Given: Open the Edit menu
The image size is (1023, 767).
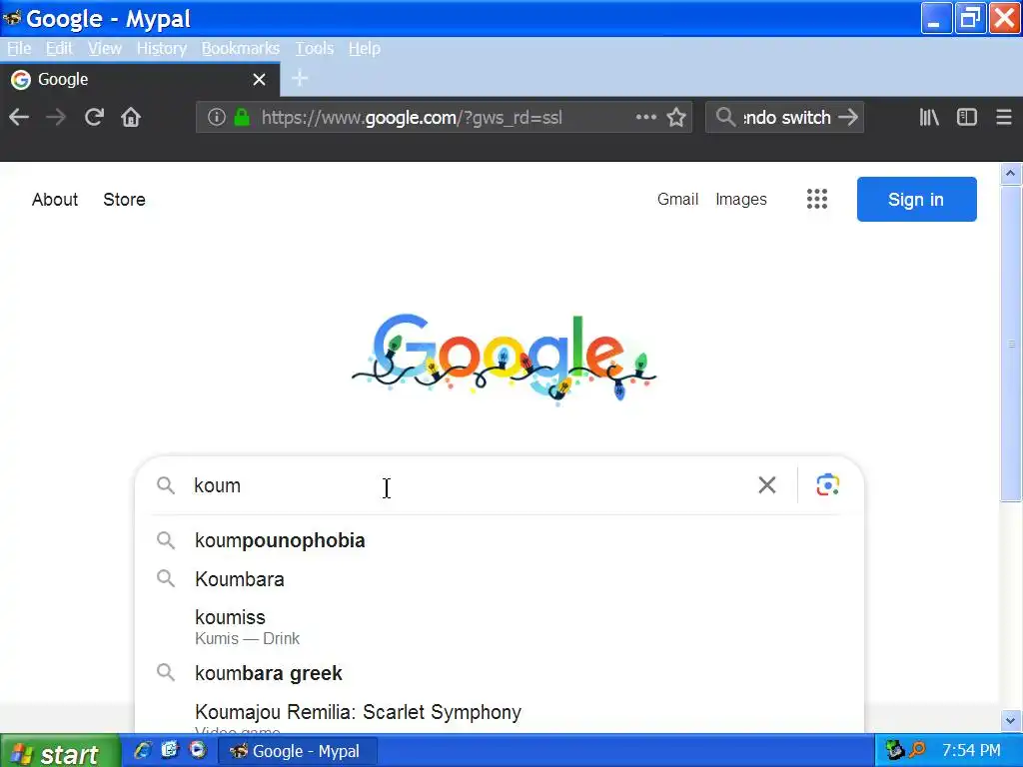Looking at the screenshot, I should (59, 48).
